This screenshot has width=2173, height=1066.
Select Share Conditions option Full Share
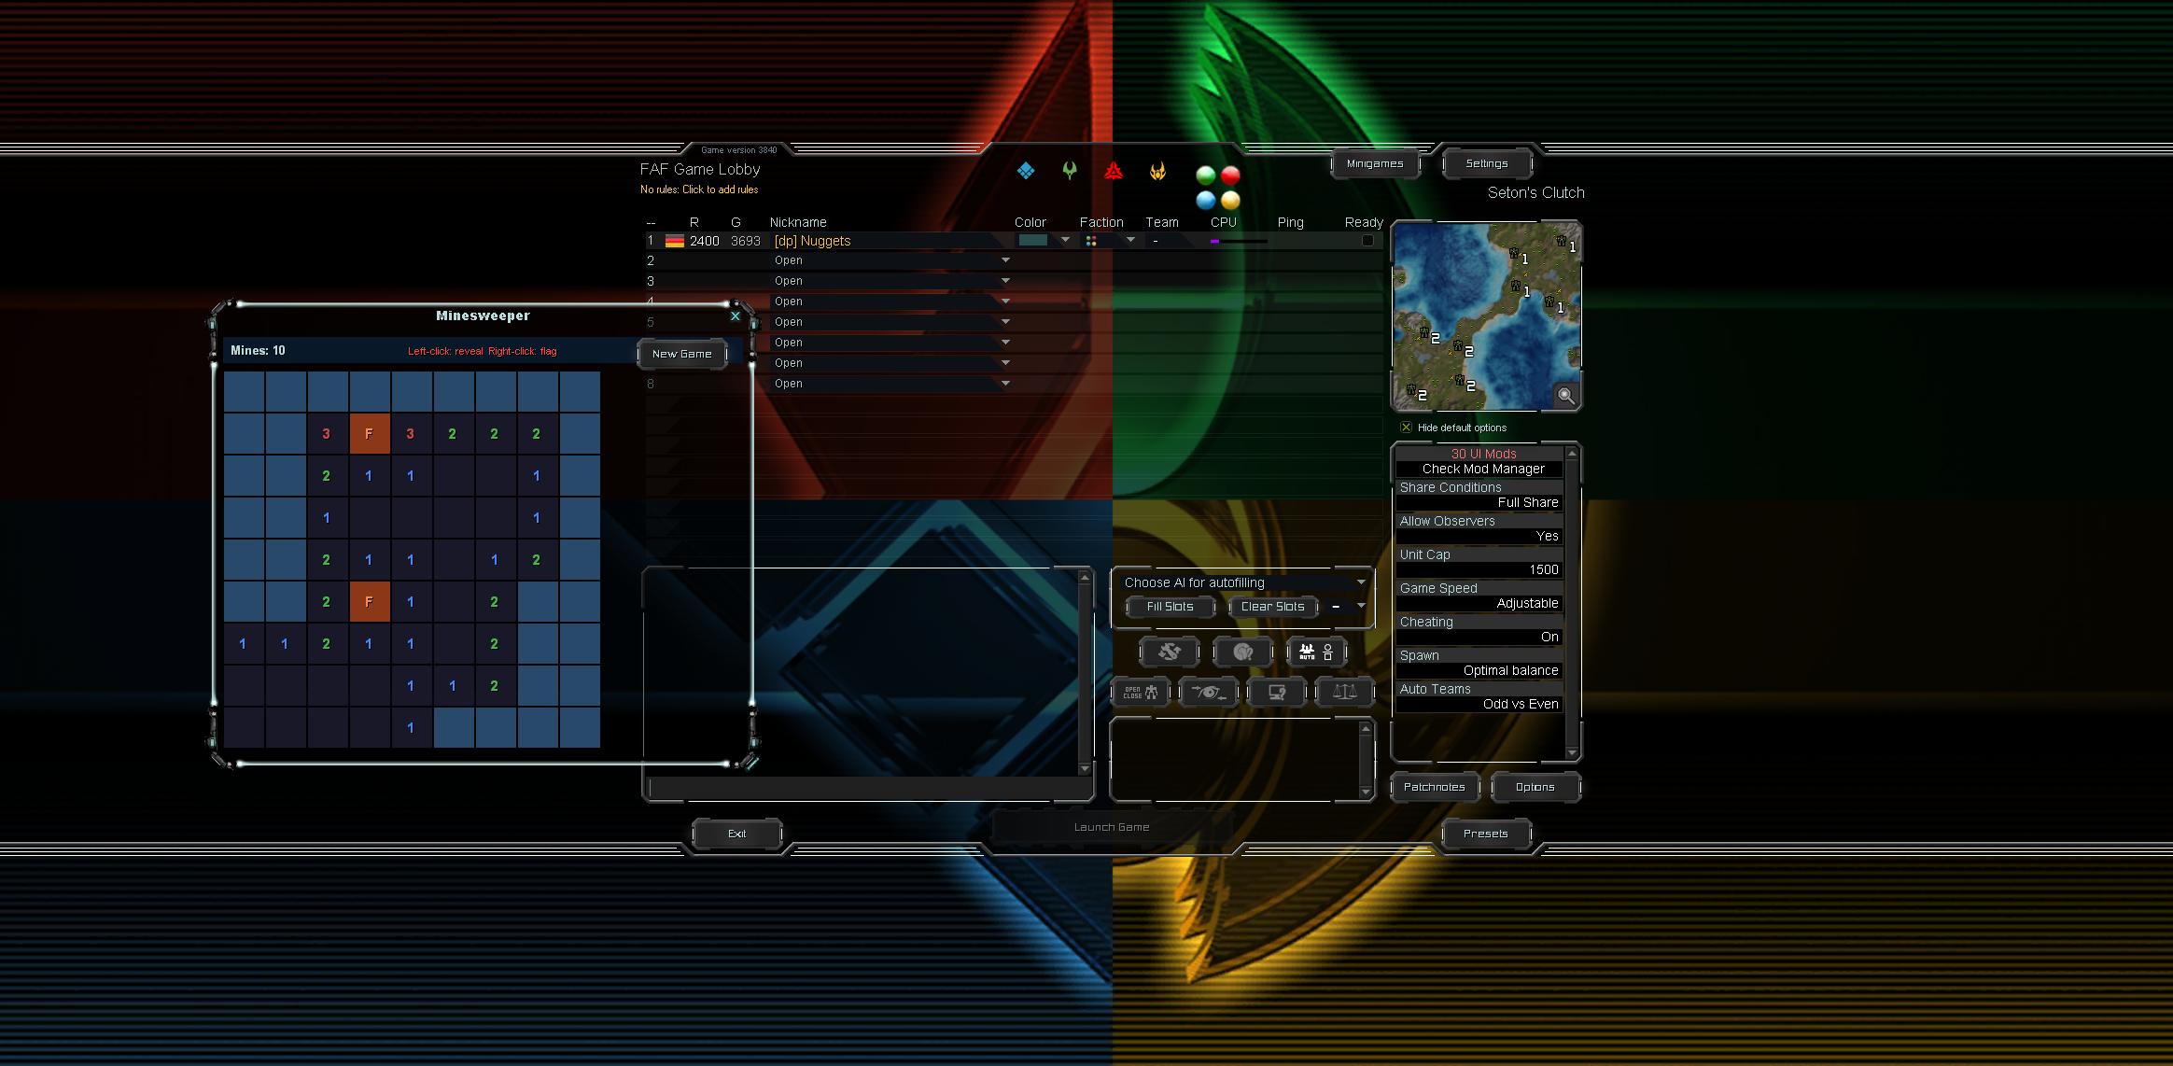coord(1479,502)
